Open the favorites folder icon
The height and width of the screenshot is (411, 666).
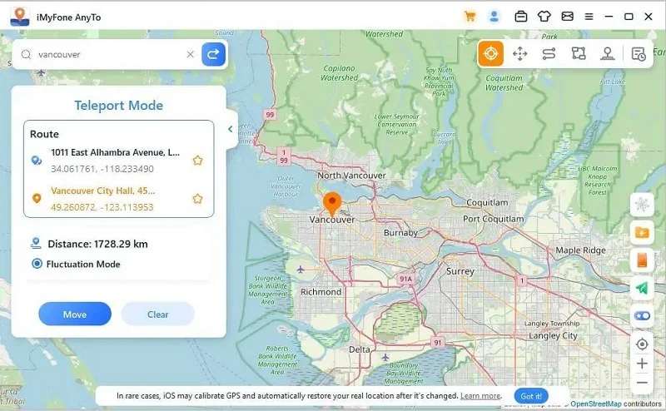pos(642,232)
